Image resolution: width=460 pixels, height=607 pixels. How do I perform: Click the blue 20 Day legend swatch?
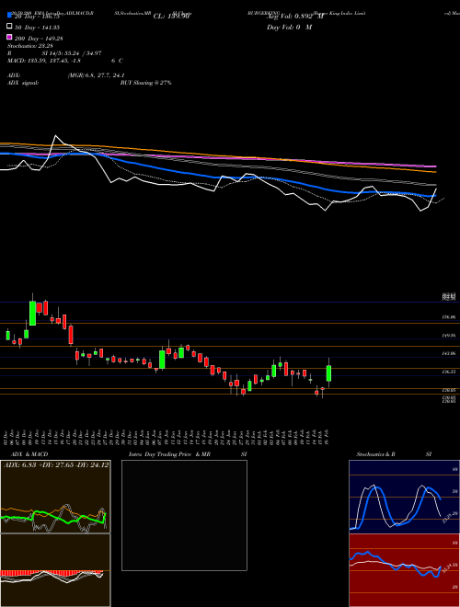[9, 15]
